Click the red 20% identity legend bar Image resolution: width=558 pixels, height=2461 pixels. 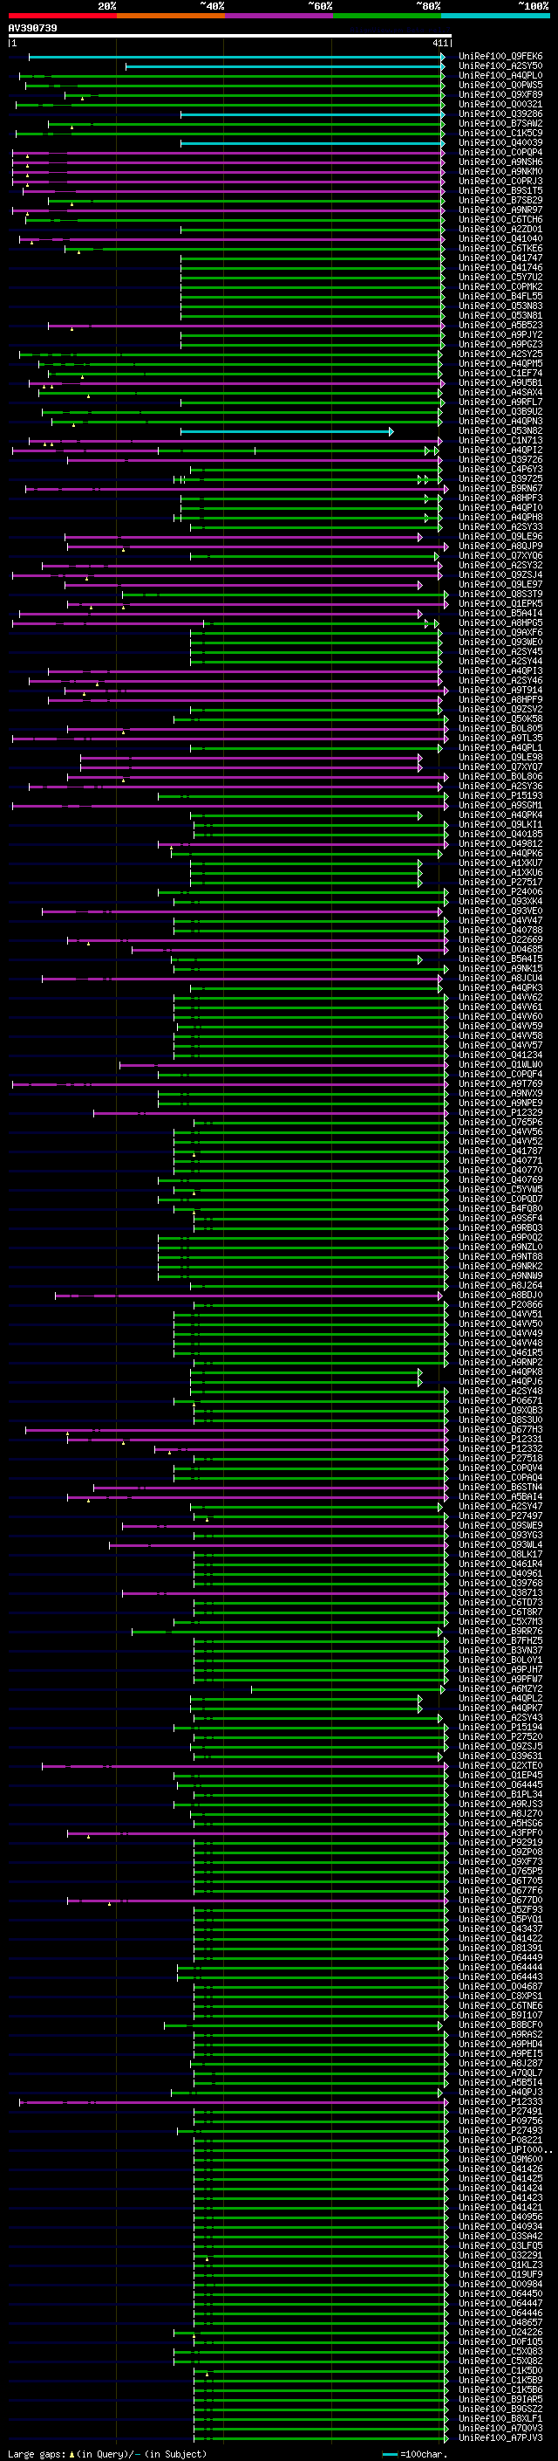point(62,16)
